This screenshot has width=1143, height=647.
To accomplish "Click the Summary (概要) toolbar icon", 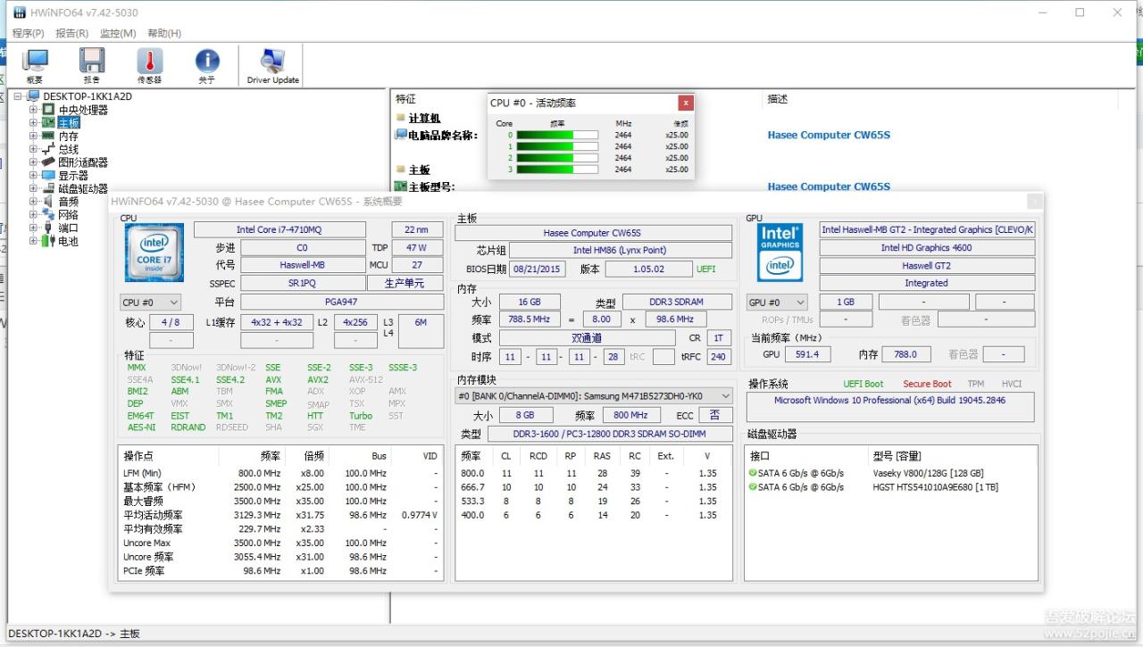I will 35,62.
